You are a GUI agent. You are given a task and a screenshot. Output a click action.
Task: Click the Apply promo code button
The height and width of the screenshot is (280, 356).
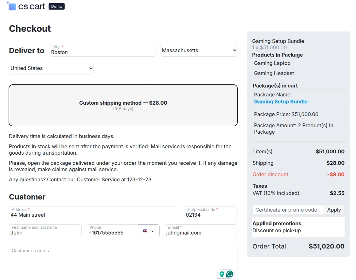[334, 210]
